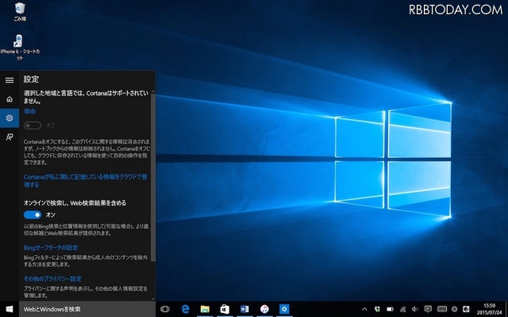Click the IME input mode tray icon
Image resolution: width=508 pixels, height=317 pixels.
(x=466, y=309)
